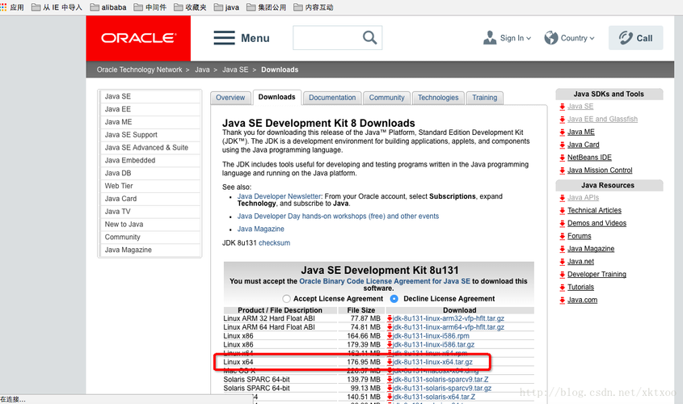The width and height of the screenshot is (683, 404).
Task: Download jdk-8u131-linux-arm64-vfp-hflt.tar.gz file link
Action: coord(449,327)
